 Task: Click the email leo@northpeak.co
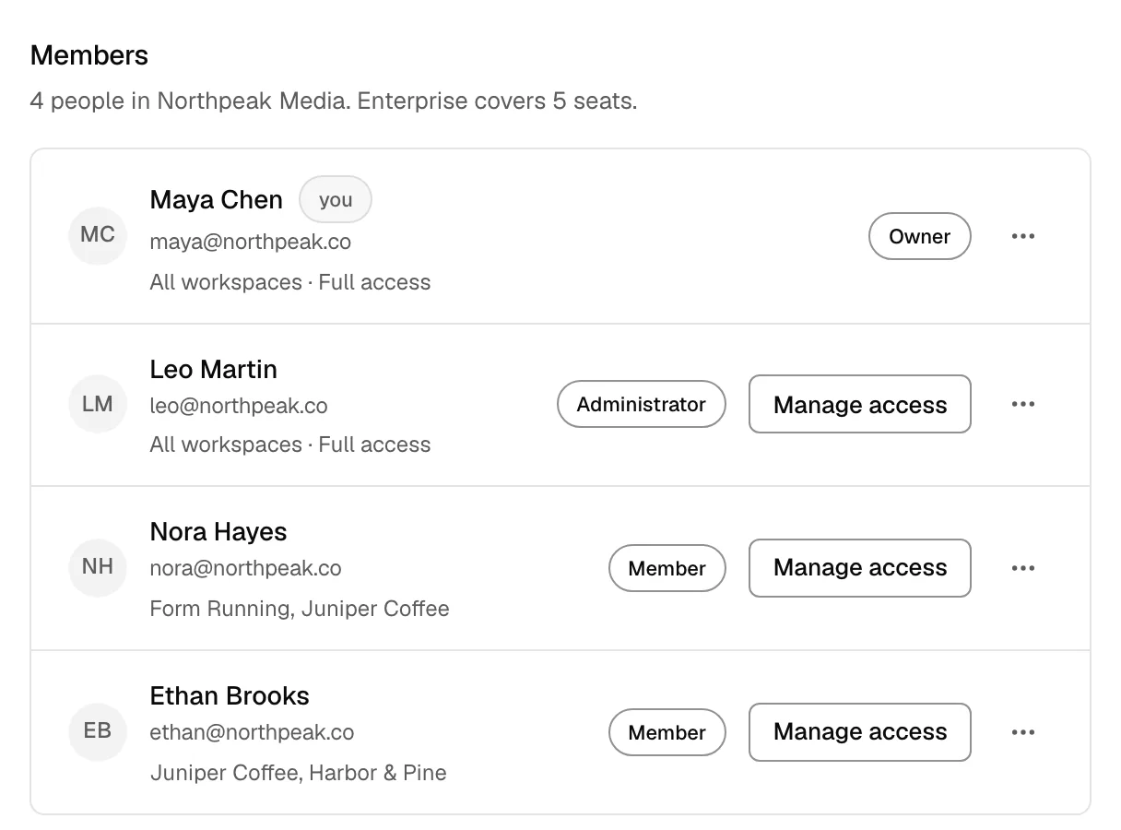click(239, 407)
